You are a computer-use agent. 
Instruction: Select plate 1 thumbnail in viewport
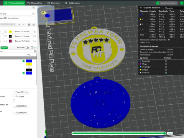(x=46, y=14)
